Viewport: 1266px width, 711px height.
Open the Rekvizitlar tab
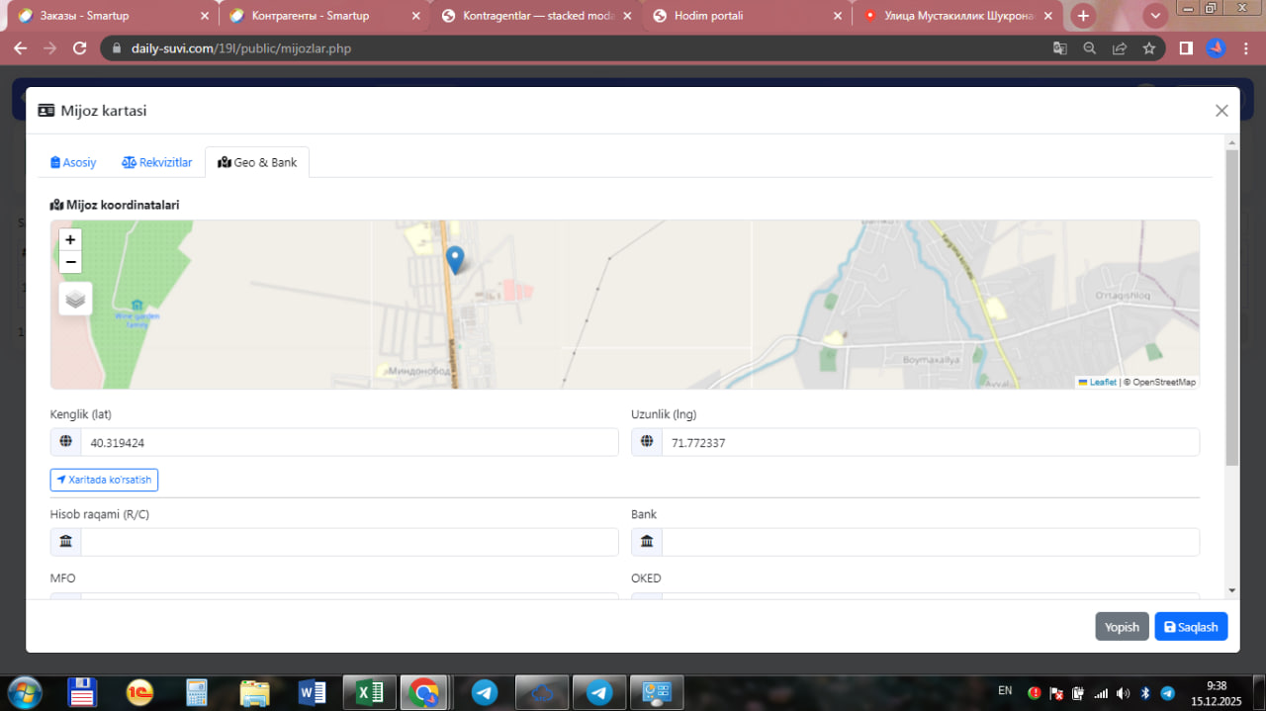(x=157, y=162)
